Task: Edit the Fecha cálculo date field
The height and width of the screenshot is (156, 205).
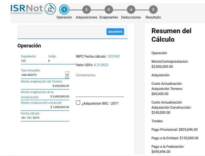Action: 45,118
